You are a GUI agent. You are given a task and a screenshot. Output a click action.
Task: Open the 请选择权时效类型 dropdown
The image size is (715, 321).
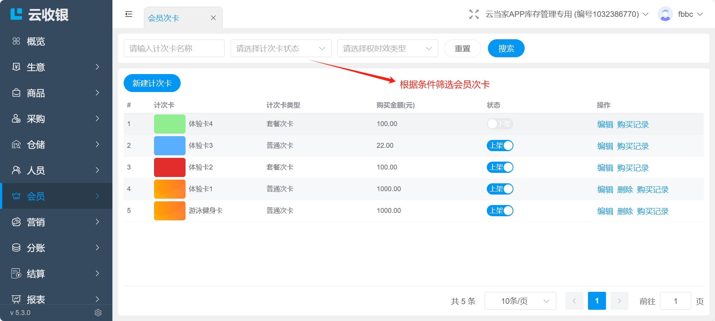pos(387,48)
